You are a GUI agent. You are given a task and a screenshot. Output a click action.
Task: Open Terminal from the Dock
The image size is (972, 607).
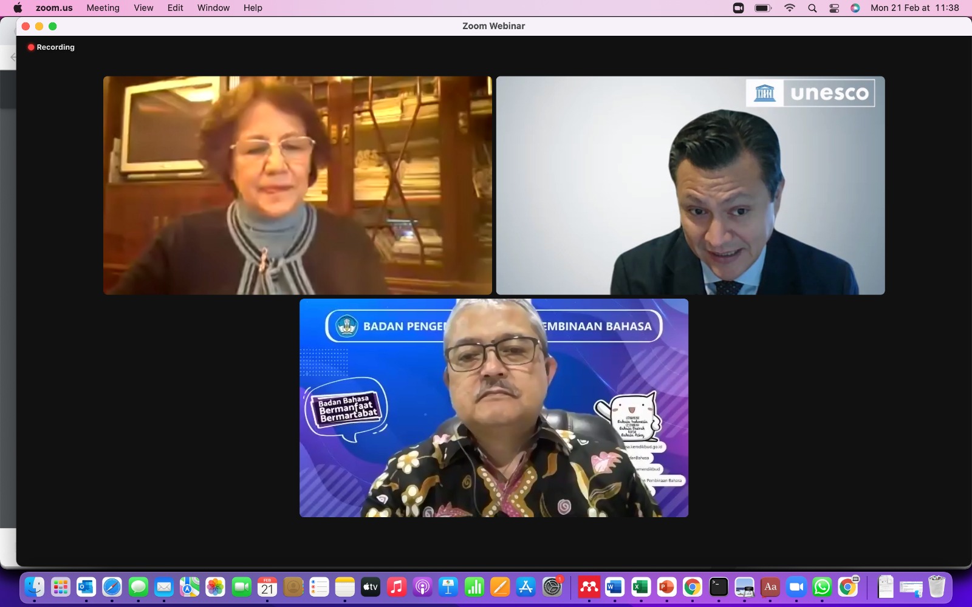[x=719, y=587]
